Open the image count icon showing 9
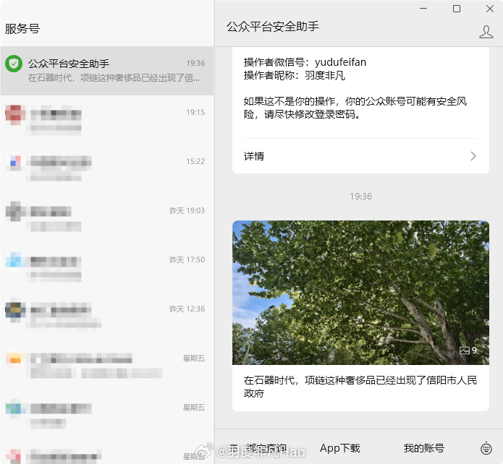The image size is (503, 464). 468,351
